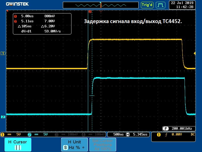Select cursor 1 readout 5.00us

pos(27,16)
